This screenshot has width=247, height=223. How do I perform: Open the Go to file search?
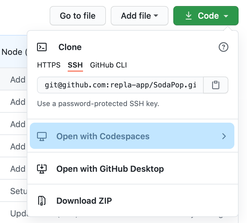pyautogui.click(x=78, y=16)
